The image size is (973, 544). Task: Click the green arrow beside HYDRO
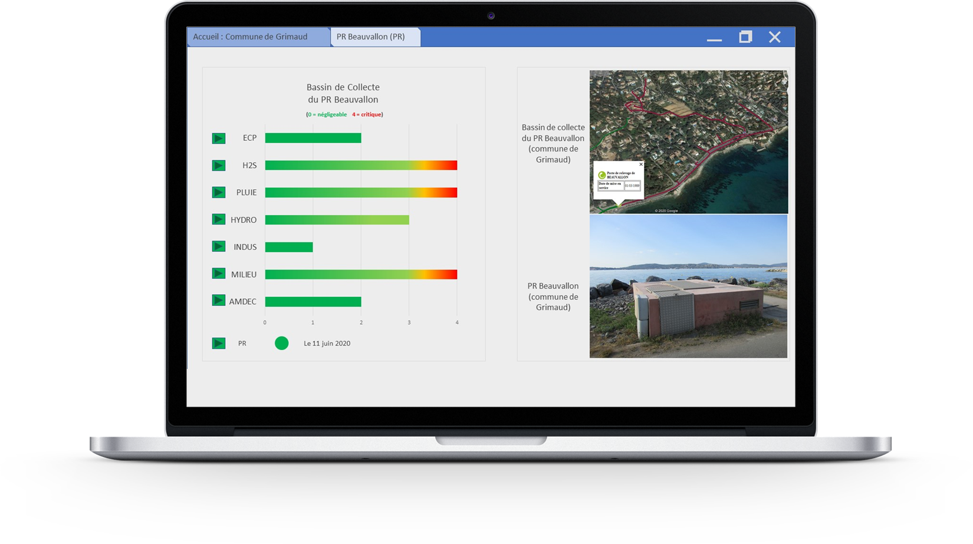click(219, 219)
